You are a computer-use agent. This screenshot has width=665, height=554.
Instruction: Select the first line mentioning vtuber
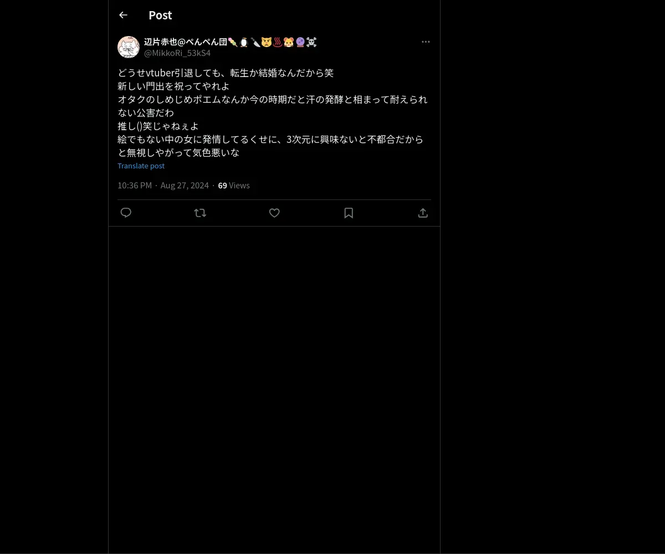[226, 73]
